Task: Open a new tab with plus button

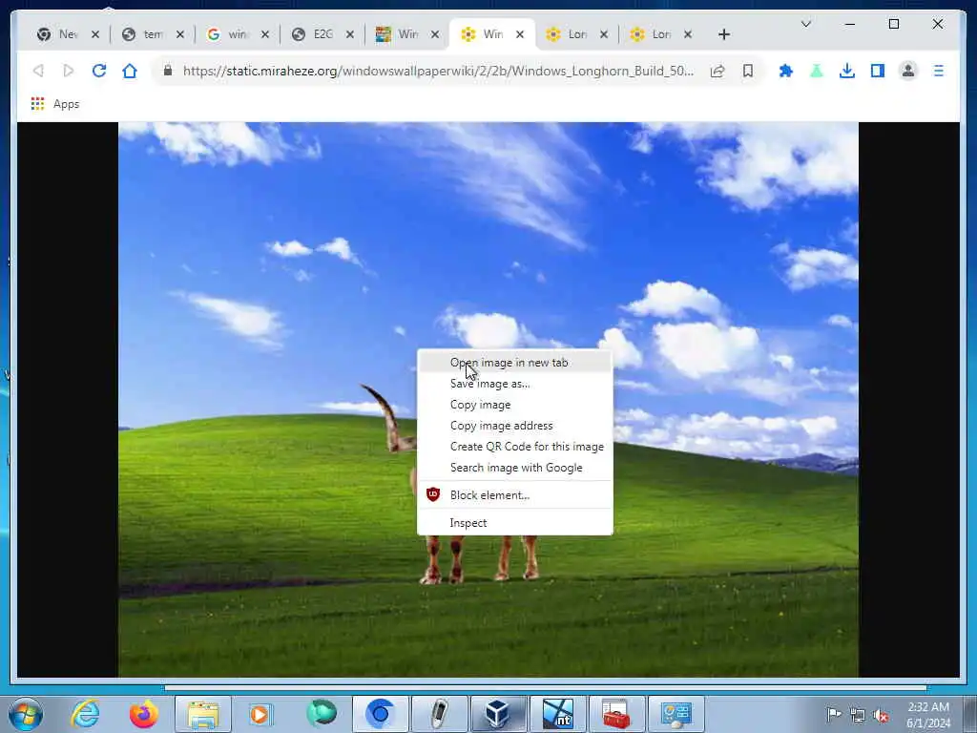Action: click(x=723, y=34)
